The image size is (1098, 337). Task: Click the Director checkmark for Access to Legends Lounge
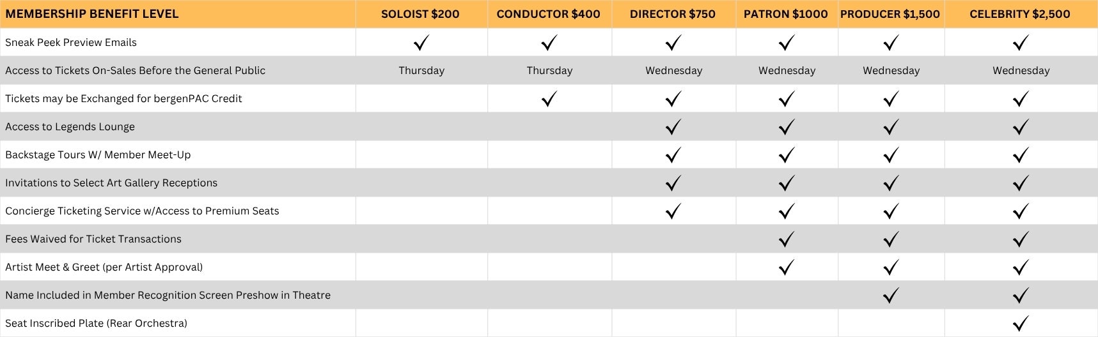click(673, 127)
